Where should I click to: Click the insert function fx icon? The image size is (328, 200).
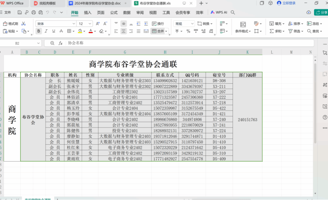61,43
